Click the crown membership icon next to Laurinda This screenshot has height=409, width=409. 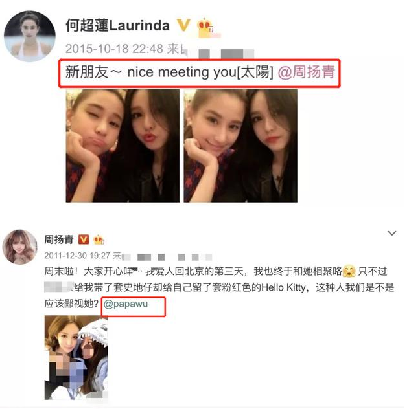point(206,27)
